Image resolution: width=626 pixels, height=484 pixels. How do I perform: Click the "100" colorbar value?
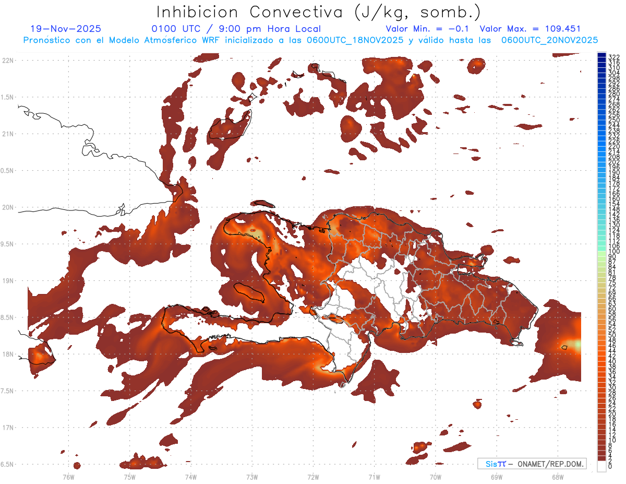point(614,252)
